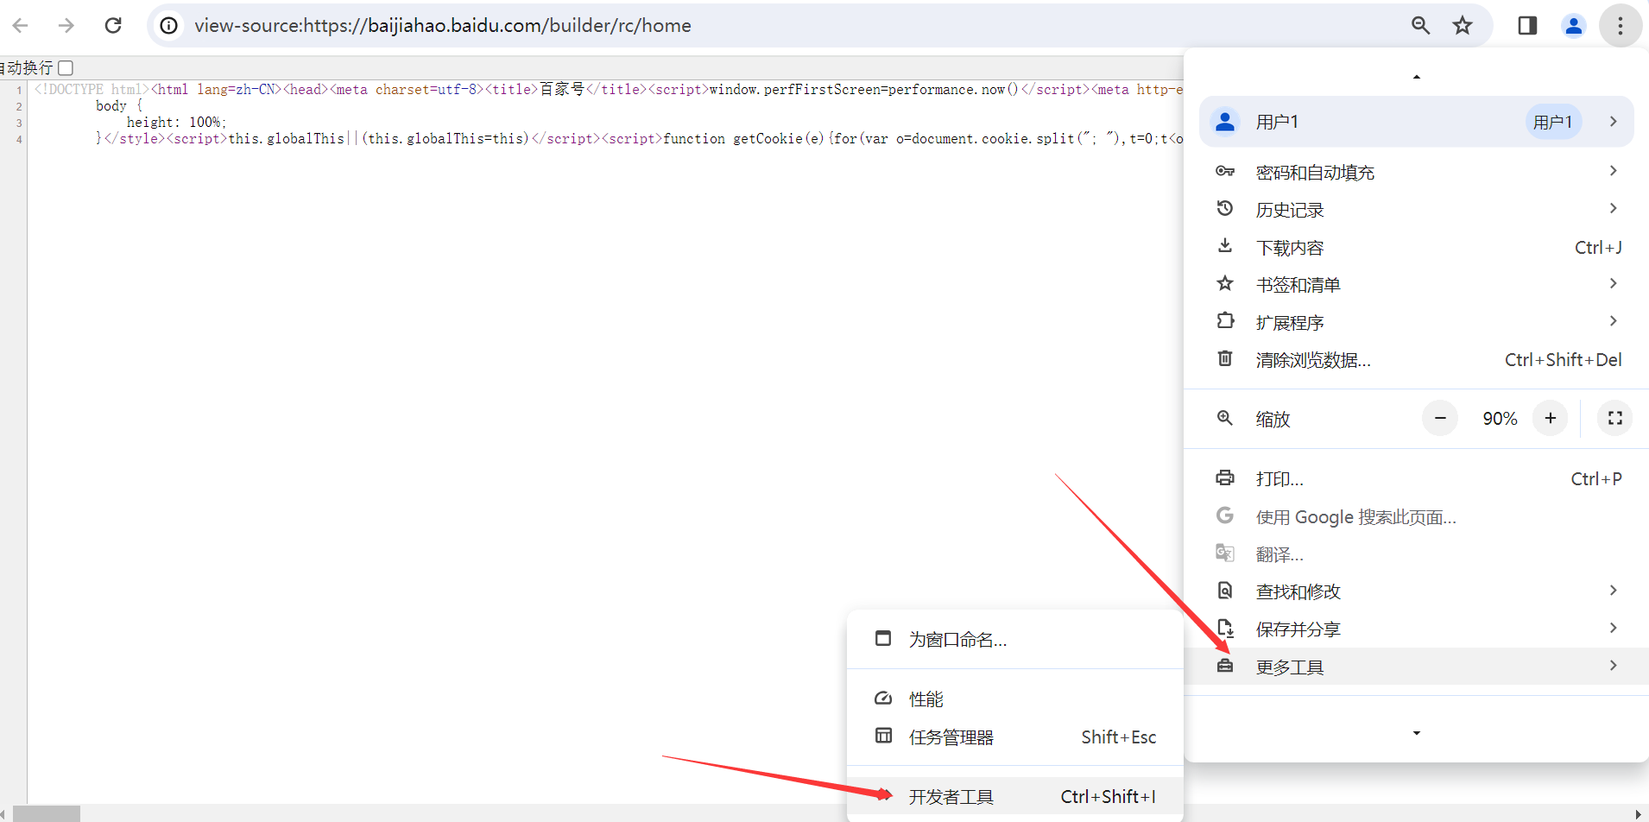Image resolution: width=1649 pixels, height=822 pixels.
Task: Click the site information icon
Action: (x=169, y=26)
